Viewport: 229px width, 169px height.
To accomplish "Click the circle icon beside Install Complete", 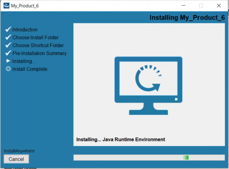I will pyautogui.click(x=8, y=69).
